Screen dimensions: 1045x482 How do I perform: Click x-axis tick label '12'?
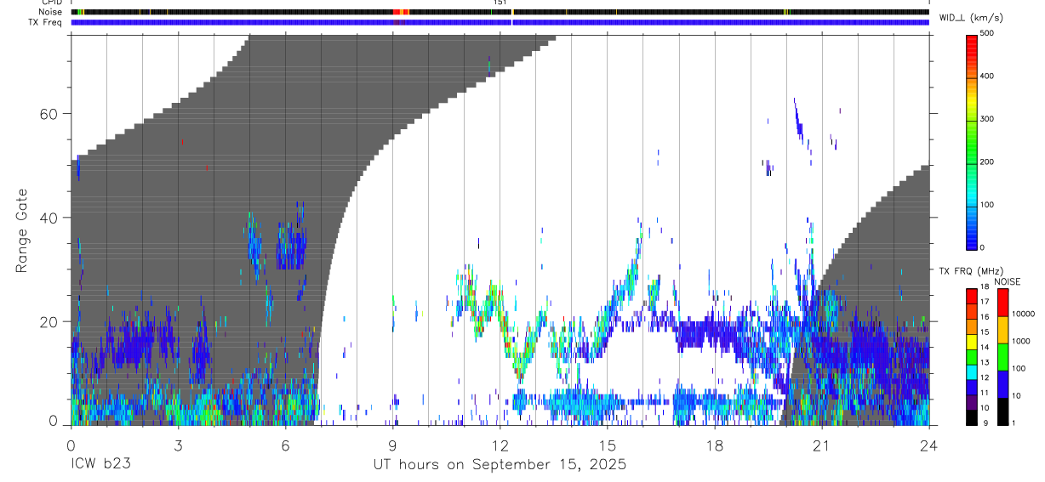pyautogui.click(x=500, y=445)
